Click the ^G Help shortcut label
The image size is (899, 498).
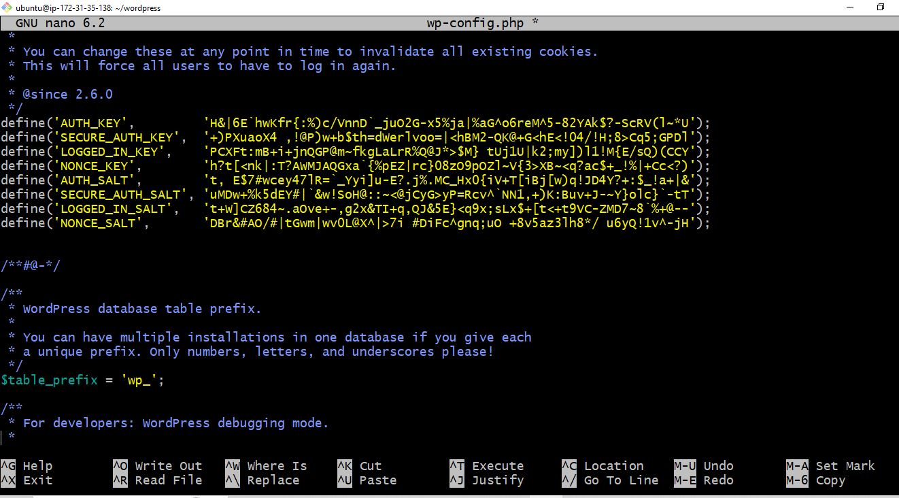click(27, 466)
